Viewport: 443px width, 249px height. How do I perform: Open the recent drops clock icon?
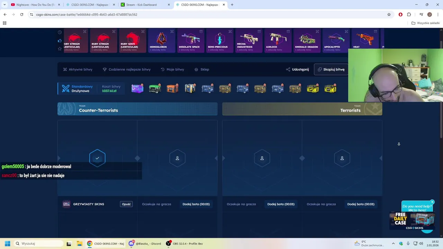pos(60,32)
